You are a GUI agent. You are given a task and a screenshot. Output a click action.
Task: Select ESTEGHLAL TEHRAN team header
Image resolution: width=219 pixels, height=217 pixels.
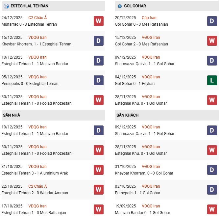pyautogui.click(x=29, y=6)
